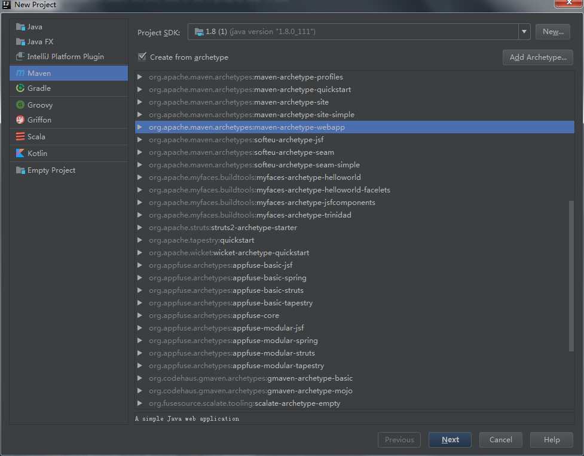Toggle the Create from archetype checkbox

(142, 57)
